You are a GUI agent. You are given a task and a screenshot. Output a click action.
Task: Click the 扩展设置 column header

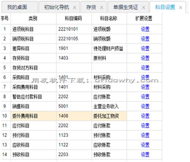pos(144,19)
